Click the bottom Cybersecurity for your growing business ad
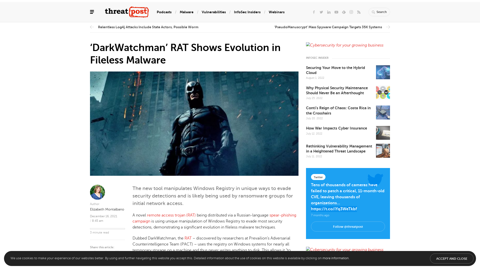The height and width of the screenshot is (270, 480). point(345,249)
